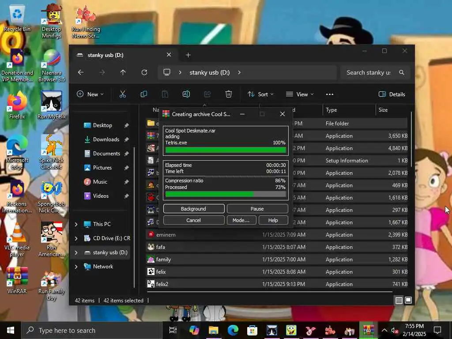Viewport: 452px width, 339px height.
Task: Add a new Explorer tab
Action: [x=188, y=55]
